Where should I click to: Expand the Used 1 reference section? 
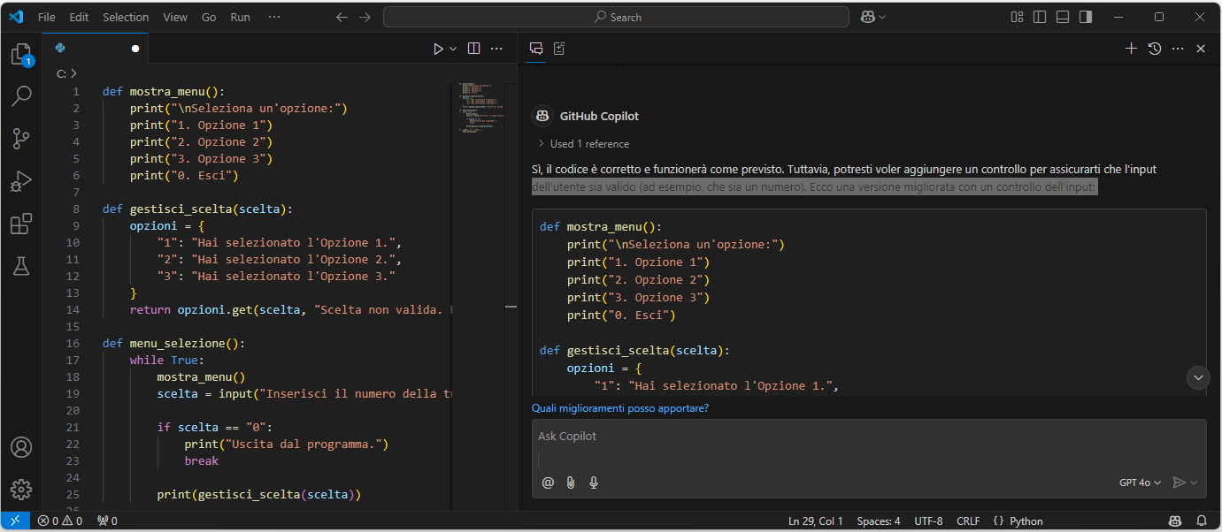(583, 144)
